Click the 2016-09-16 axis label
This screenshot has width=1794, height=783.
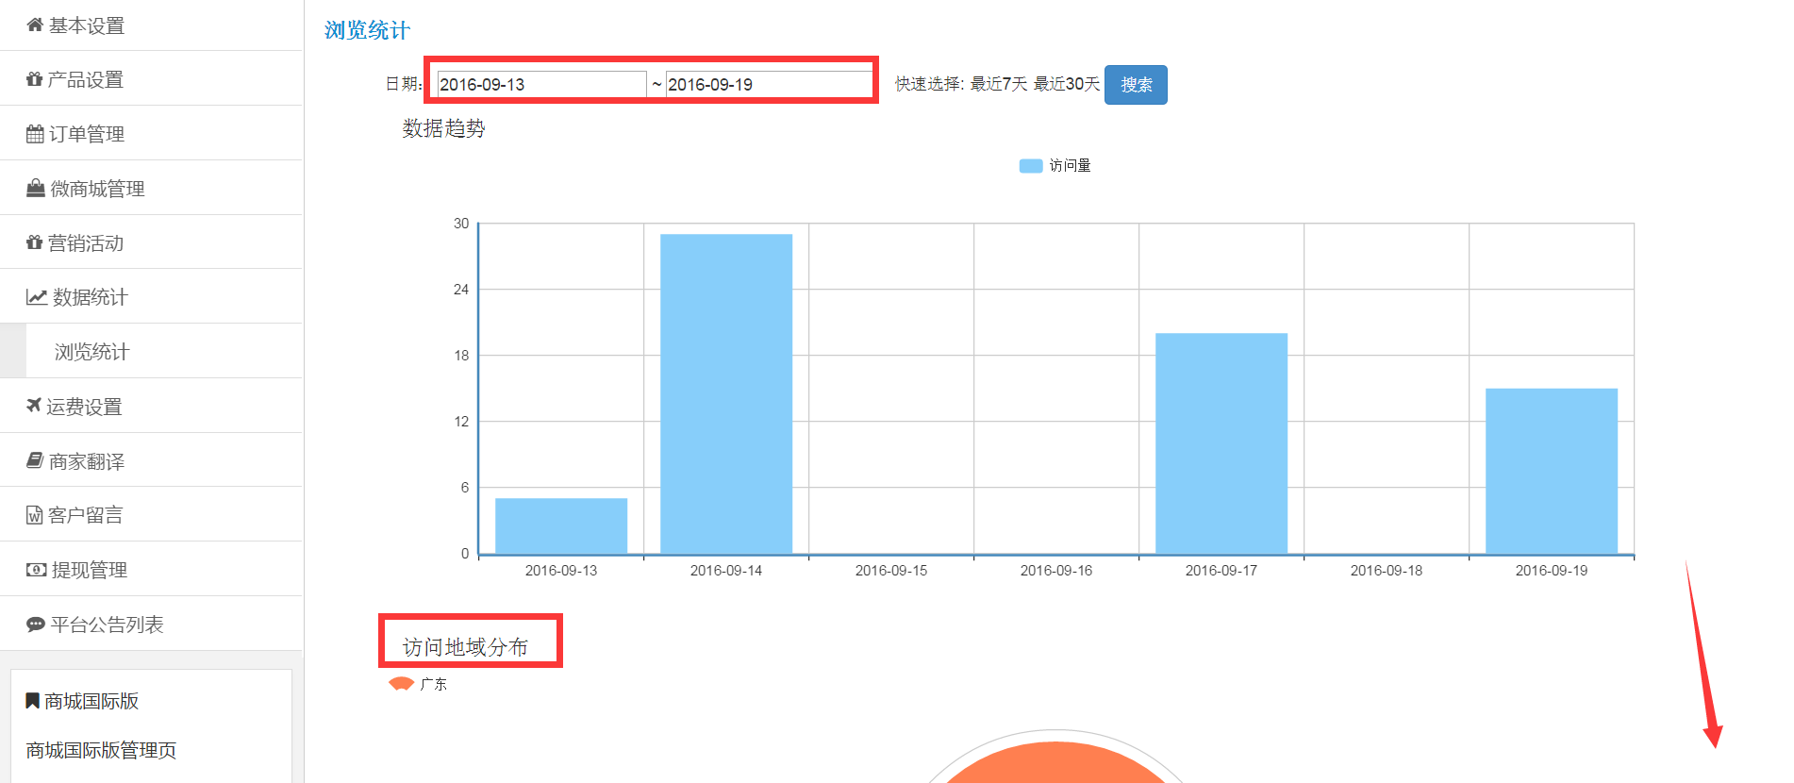coord(1056,571)
